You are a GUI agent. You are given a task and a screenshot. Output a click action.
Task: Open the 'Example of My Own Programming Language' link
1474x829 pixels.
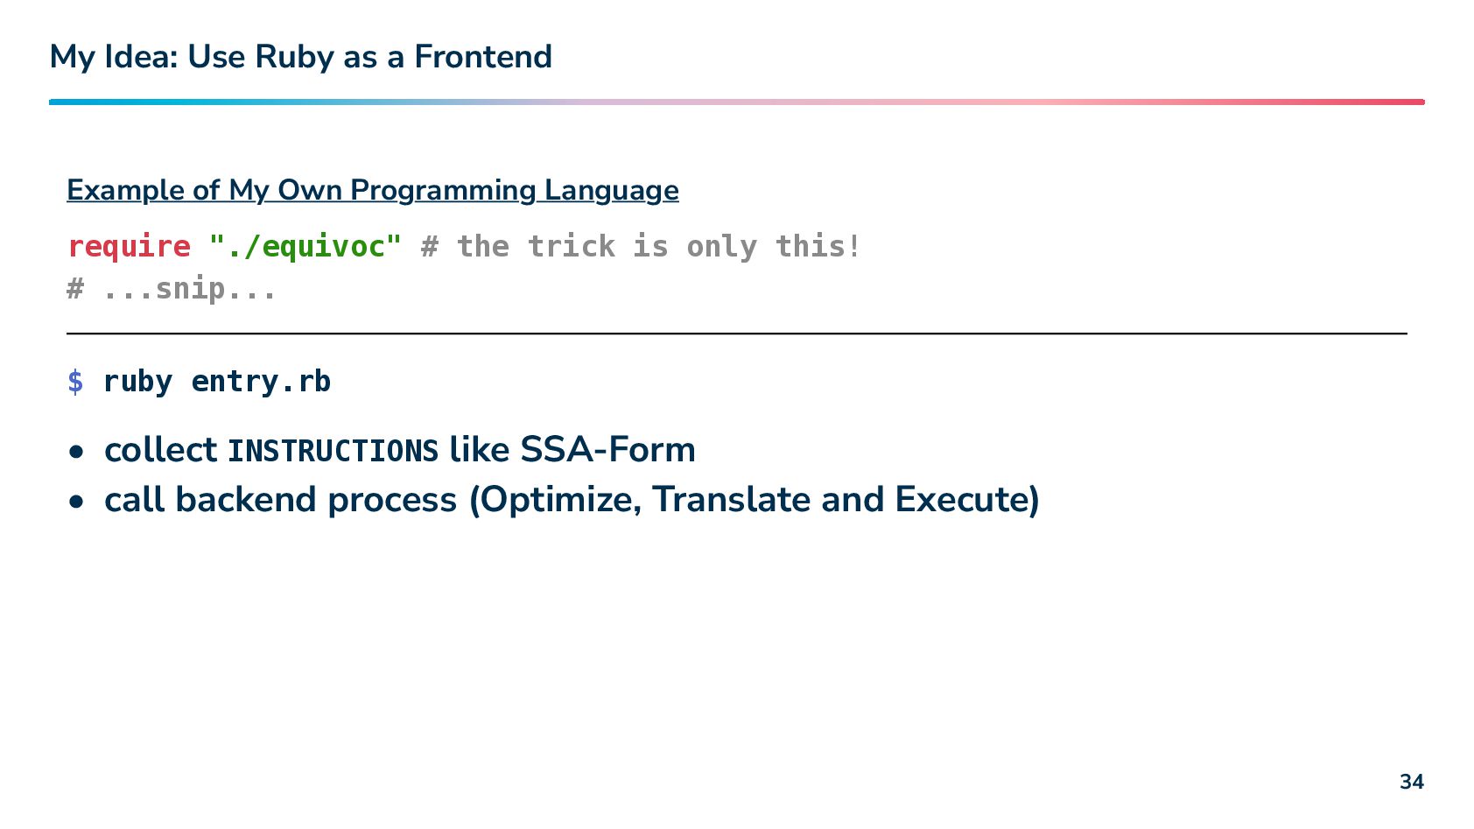[x=373, y=191]
